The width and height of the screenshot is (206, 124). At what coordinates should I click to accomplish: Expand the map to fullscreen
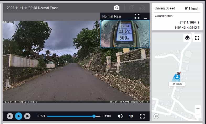197,38
